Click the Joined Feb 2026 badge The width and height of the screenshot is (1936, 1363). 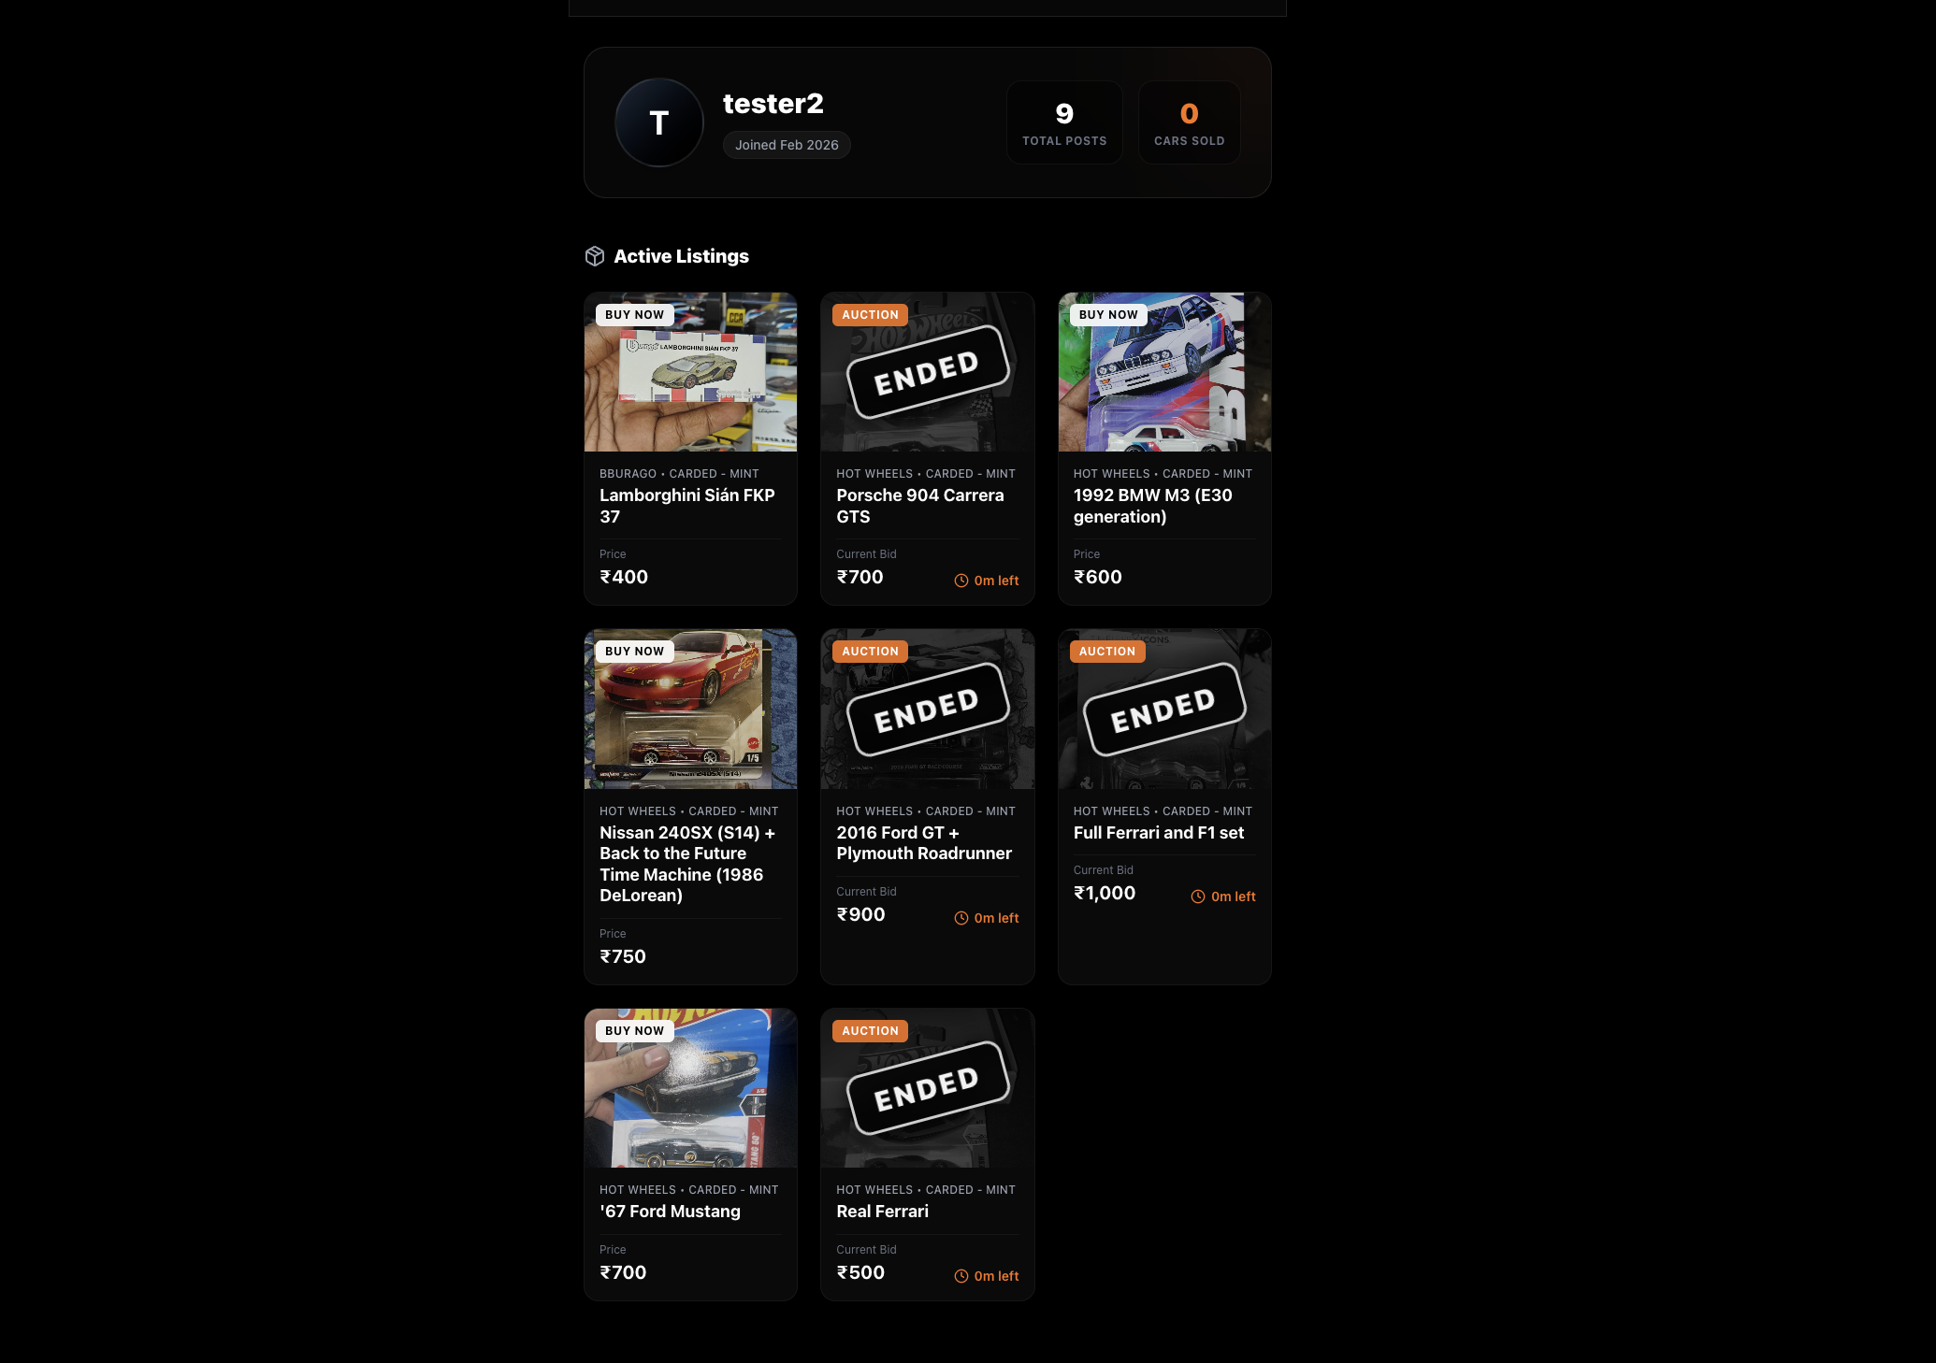[x=787, y=145]
